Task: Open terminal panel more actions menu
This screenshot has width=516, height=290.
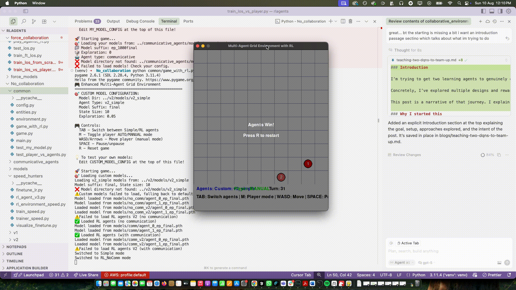Action: click(358, 21)
